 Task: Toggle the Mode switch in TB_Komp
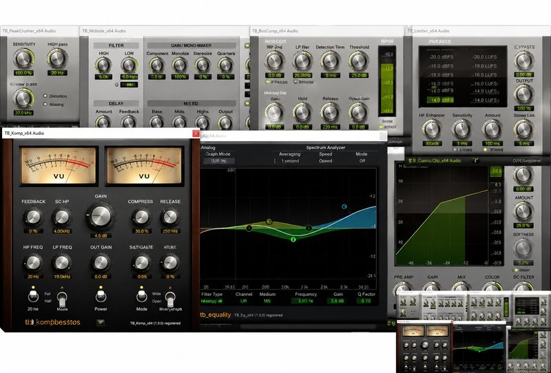pyautogui.click(x=142, y=296)
